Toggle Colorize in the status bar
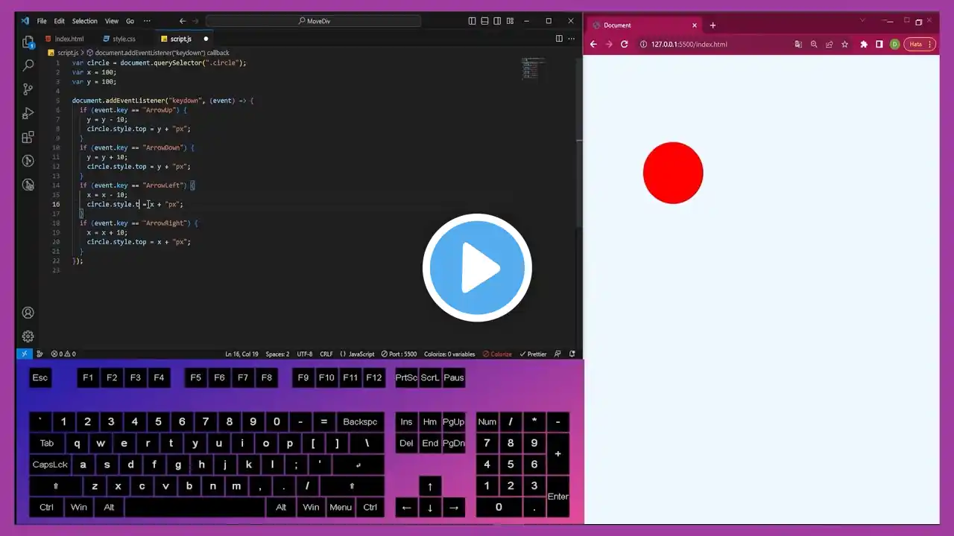This screenshot has height=536, width=954. click(497, 354)
